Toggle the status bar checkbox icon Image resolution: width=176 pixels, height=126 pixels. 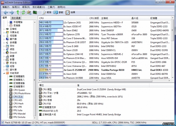3,122
